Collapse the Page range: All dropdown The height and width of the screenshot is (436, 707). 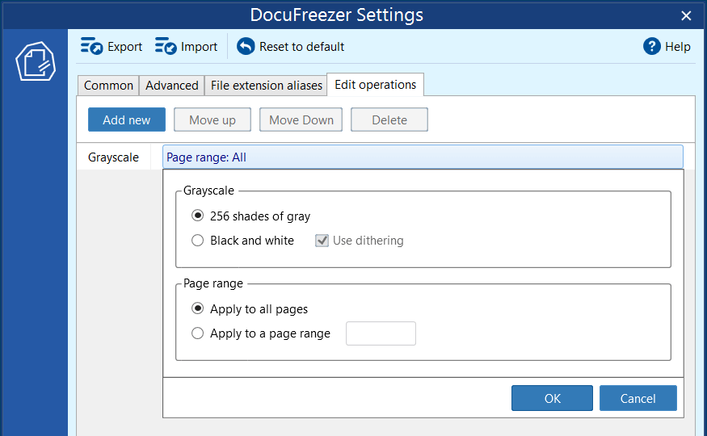423,157
